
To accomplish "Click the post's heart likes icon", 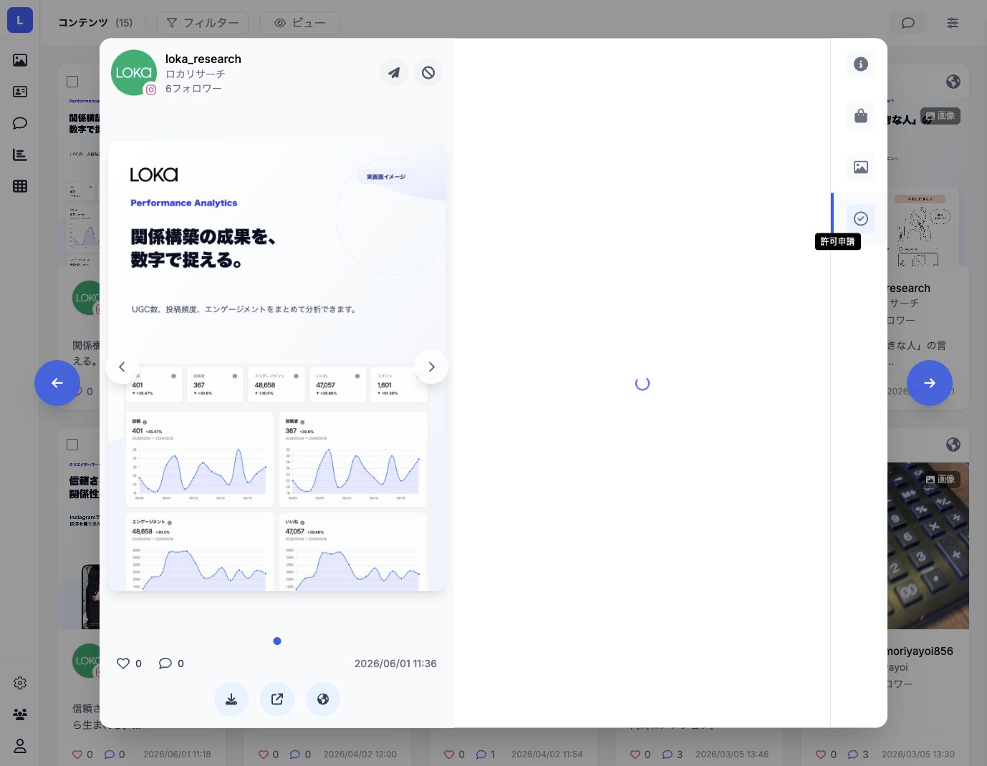I will [x=123, y=664].
